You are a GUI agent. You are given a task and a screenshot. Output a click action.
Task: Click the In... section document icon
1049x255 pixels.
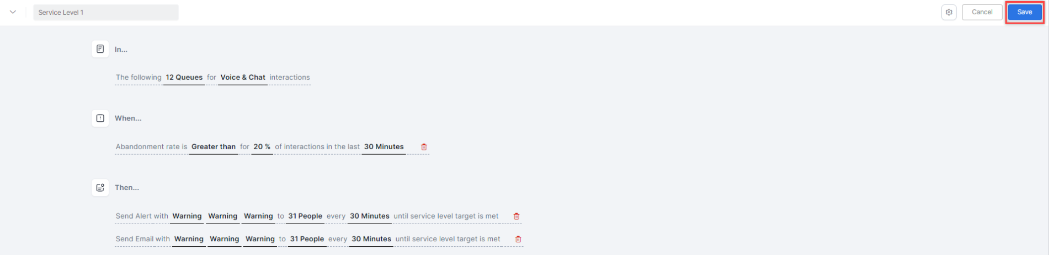click(100, 49)
